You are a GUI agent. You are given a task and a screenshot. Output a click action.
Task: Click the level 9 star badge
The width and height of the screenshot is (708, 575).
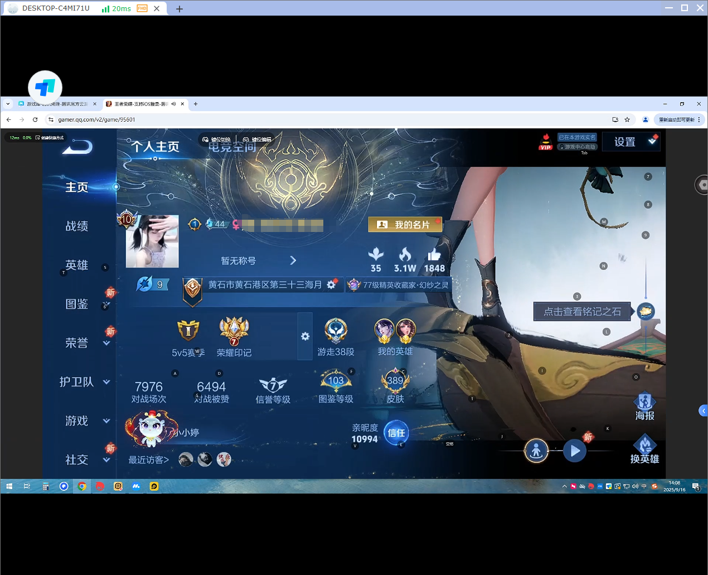152,284
